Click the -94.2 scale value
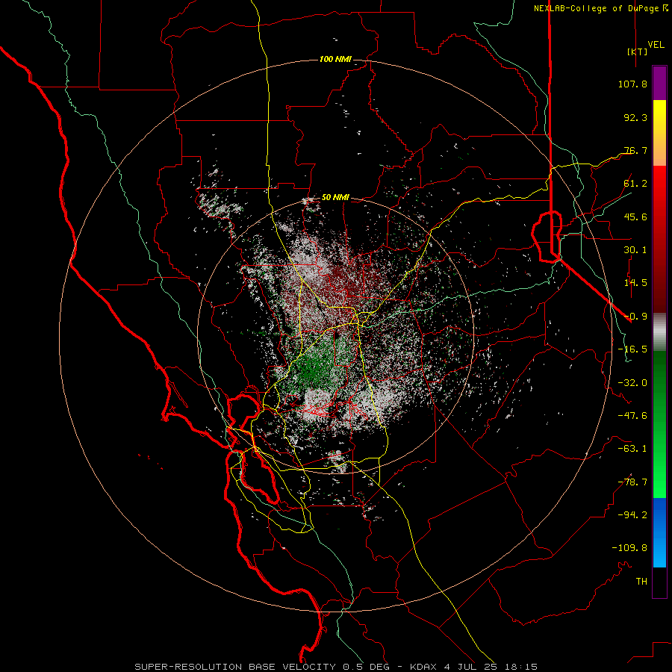 click(632, 515)
